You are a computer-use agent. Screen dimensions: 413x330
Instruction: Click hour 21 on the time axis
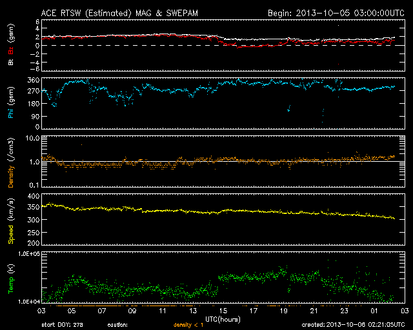[314, 311]
